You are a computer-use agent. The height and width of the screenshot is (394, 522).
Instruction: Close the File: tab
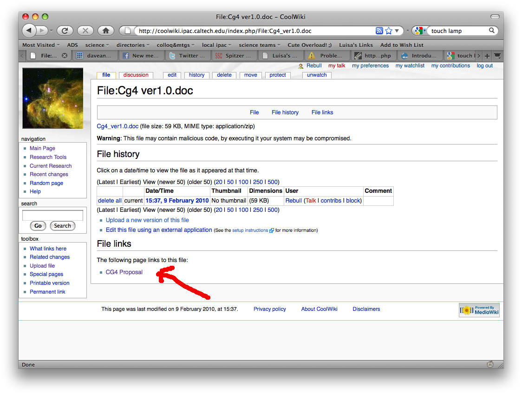(x=65, y=56)
